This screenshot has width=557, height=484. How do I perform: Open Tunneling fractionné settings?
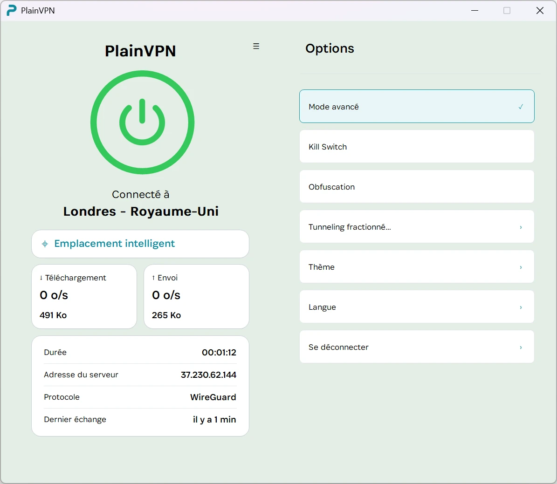417,226
